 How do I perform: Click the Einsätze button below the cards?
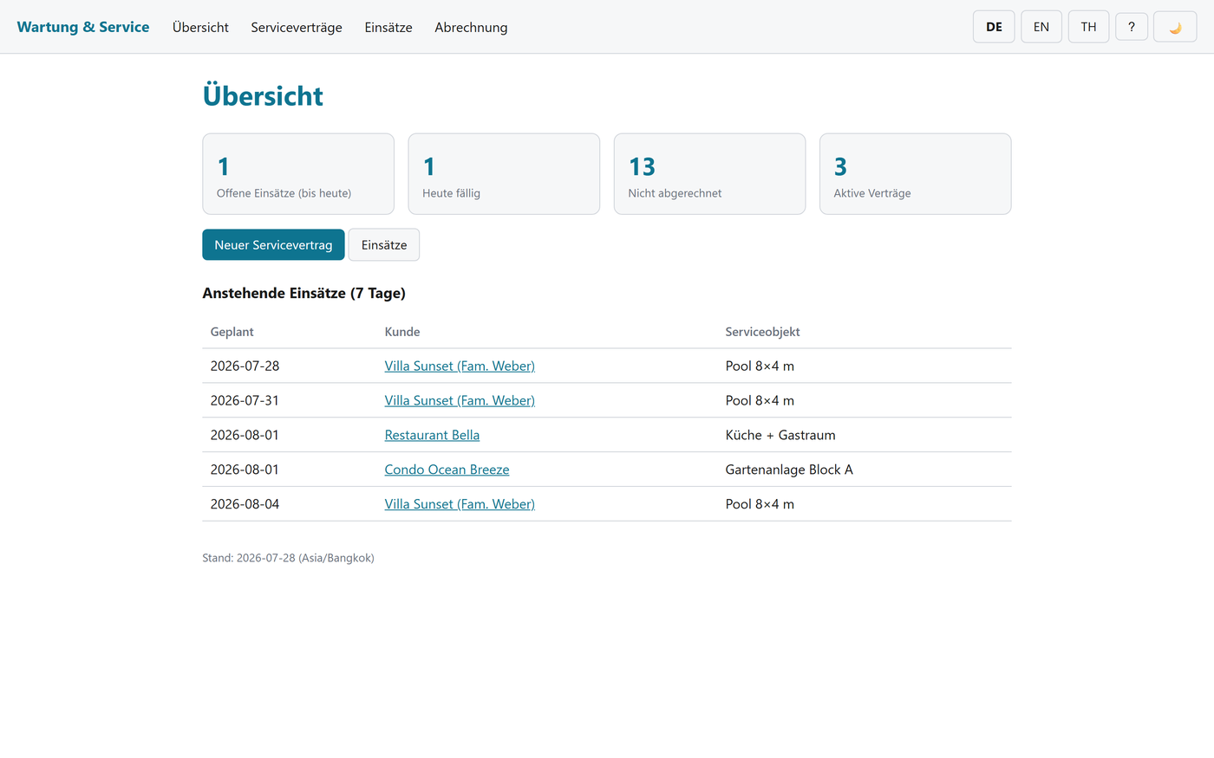(x=384, y=245)
